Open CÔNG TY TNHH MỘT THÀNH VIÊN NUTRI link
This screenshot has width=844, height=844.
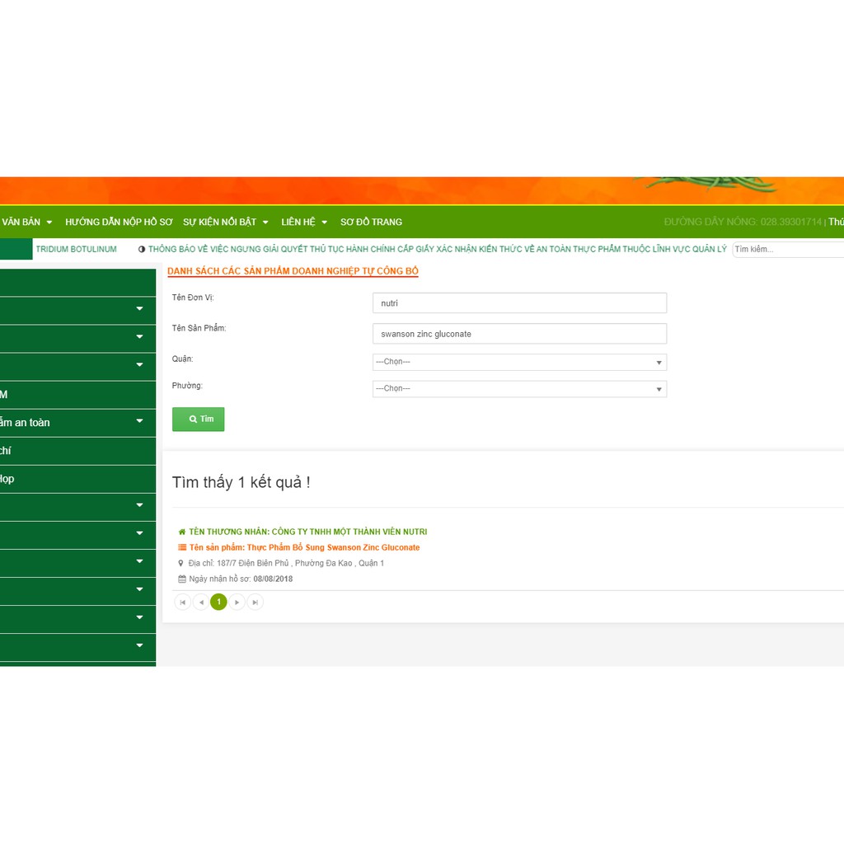click(307, 532)
